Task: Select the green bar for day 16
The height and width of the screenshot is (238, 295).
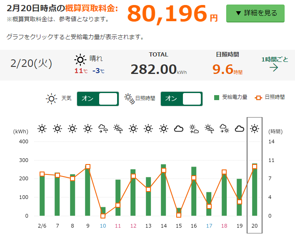Action: coord(194,191)
